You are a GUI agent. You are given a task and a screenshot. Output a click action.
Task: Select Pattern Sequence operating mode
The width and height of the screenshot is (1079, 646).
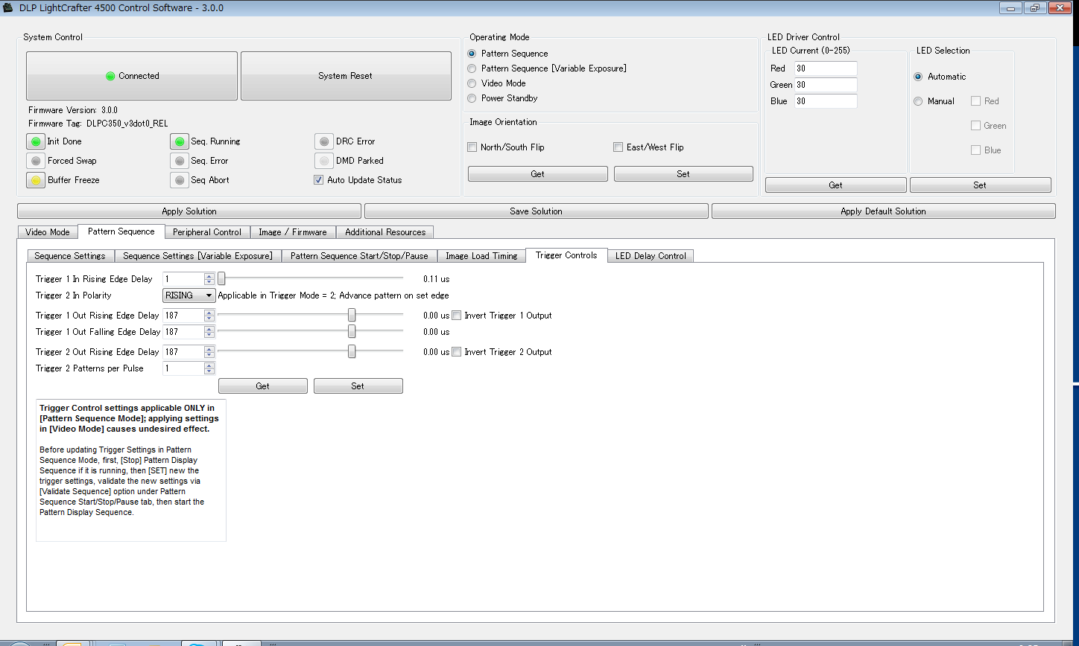(472, 54)
